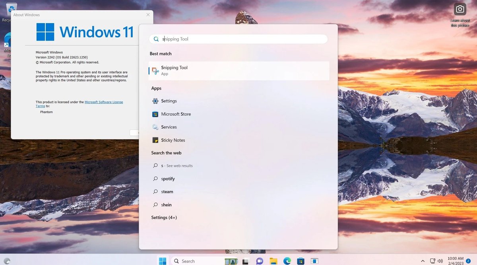Open the clock showing 10:00 AM
This screenshot has width=477, height=265.
point(455,261)
